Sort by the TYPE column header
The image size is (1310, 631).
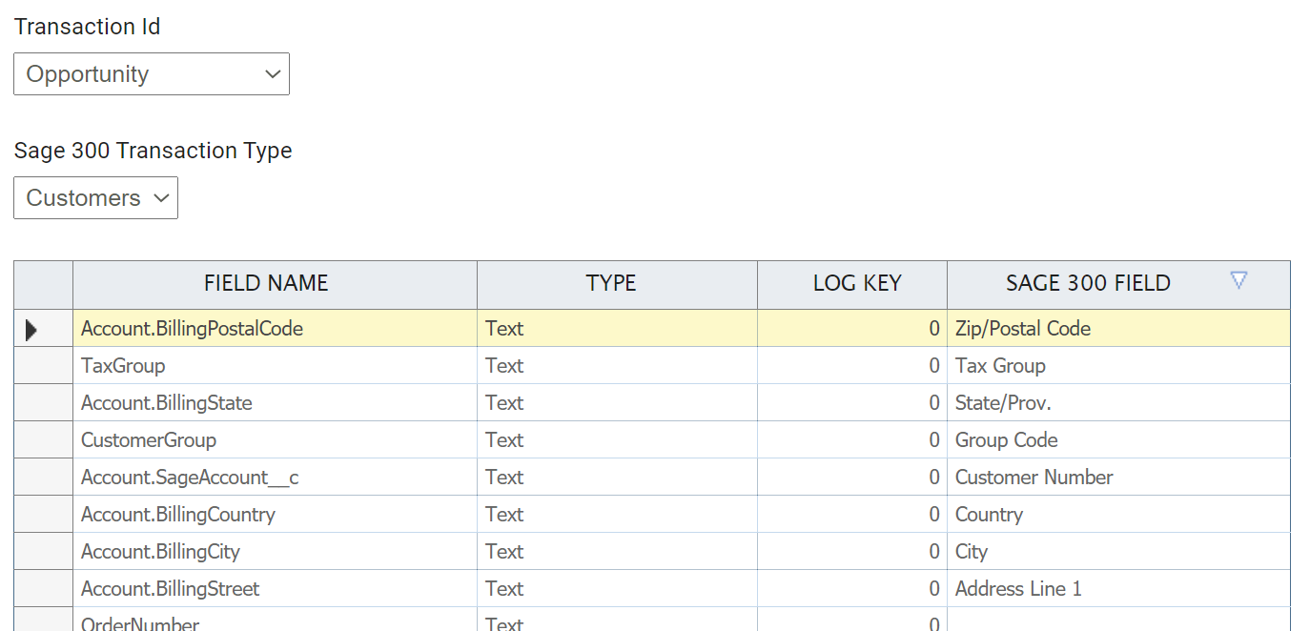611,283
